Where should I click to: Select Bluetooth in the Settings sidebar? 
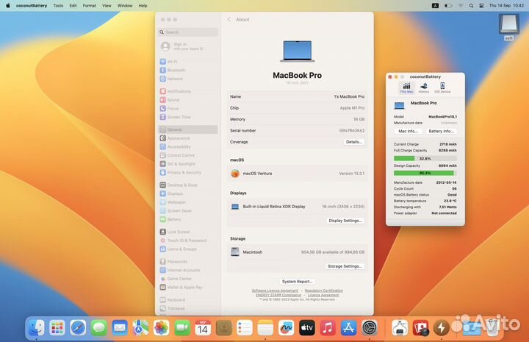(188, 70)
